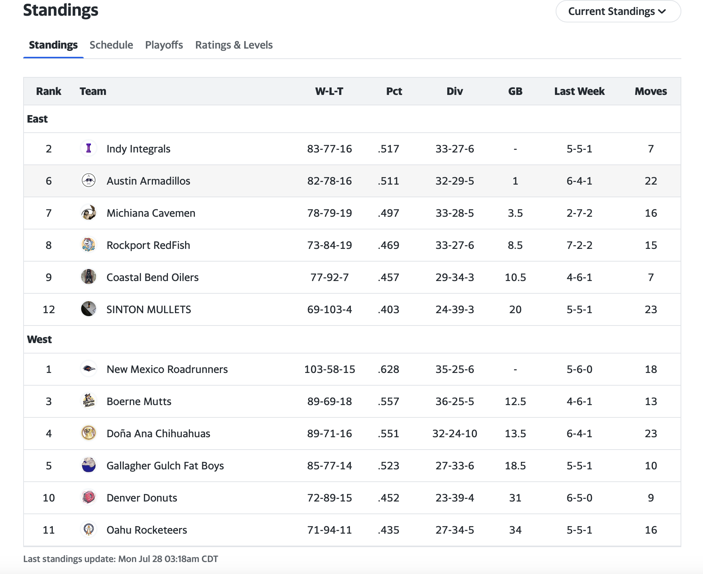Viewport: 703px width, 574px height.
Task: Click the Denver Donuts team logo
Action: tap(89, 498)
